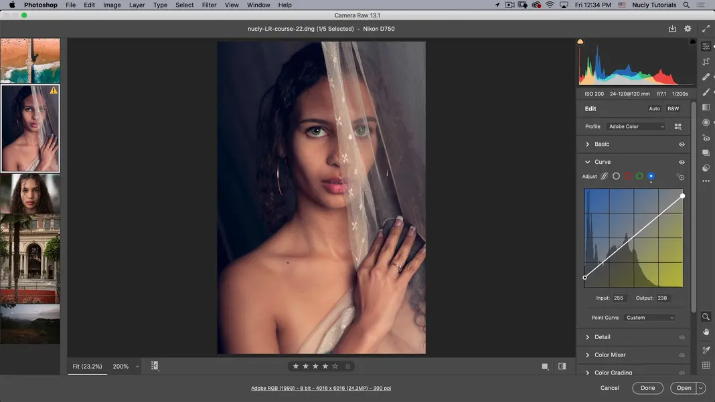715x402 pixels.
Task: Click the trash mark for deletion icon
Action: (348, 366)
